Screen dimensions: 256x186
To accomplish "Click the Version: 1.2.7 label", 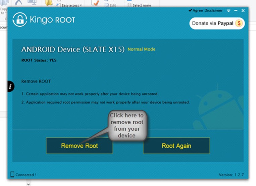I will tap(231, 175).
